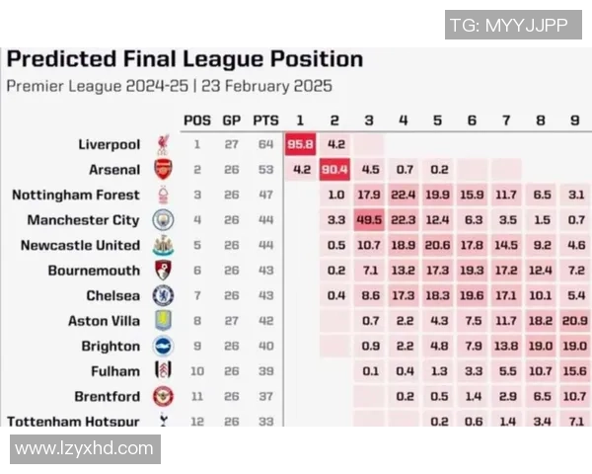Select the Newcastle United crest icon
592x474 pixels.
coord(163,246)
